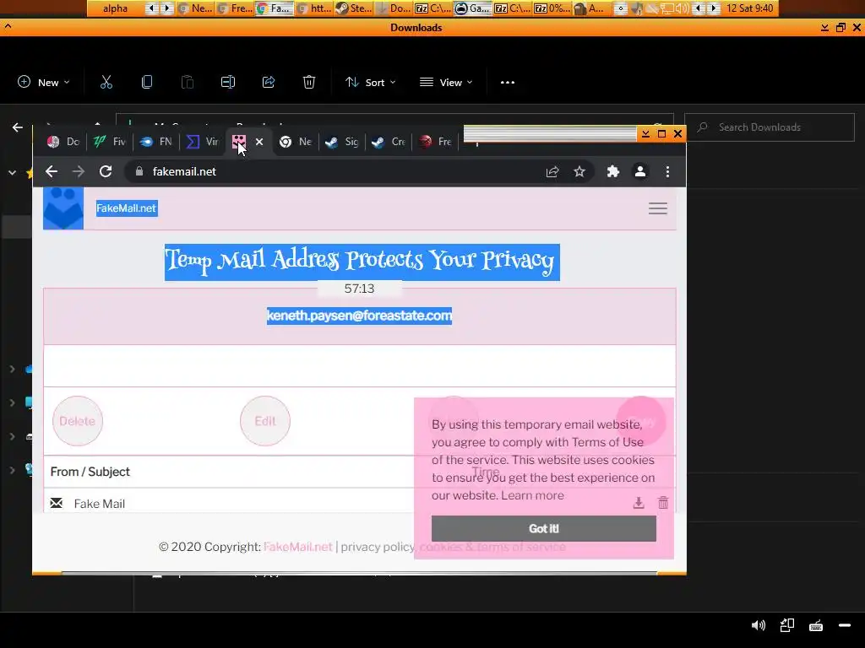This screenshot has height=648, width=865.
Task: Click the Delete round button
Action: (x=77, y=421)
